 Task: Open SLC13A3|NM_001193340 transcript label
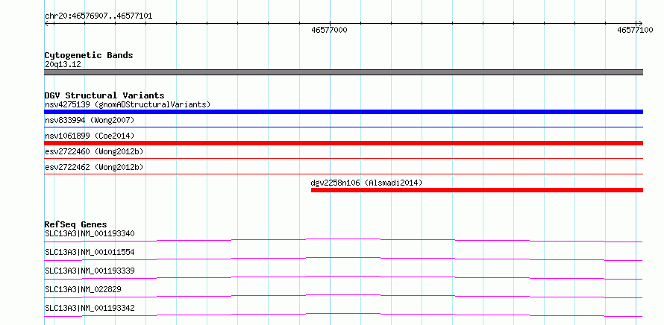(x=90, y=233)
